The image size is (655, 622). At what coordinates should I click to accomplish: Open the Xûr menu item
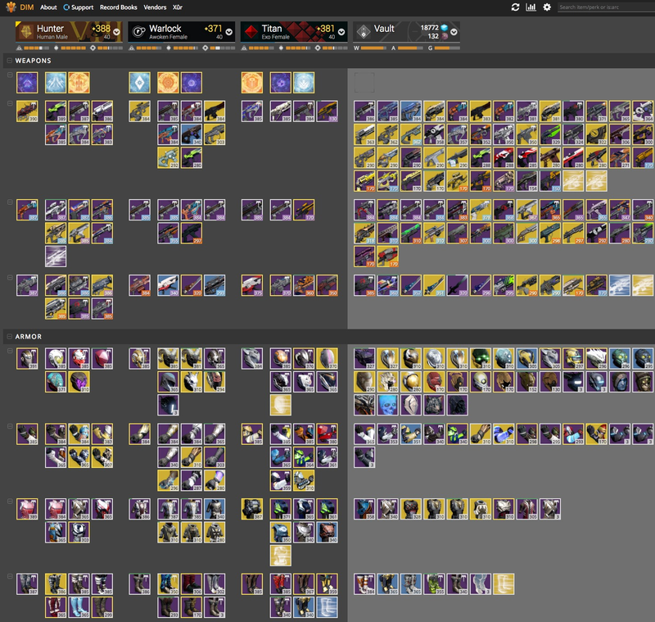pyautogui.click(x=178, y=7)
